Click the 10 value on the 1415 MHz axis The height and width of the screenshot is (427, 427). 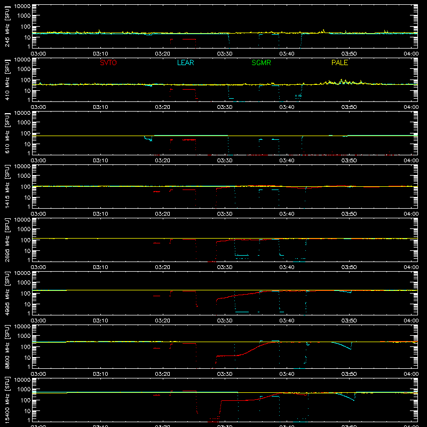pyautogui.click(x=28, y=197)
